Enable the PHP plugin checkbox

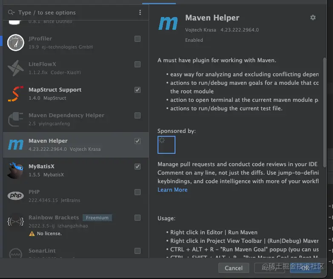[138, 192]
